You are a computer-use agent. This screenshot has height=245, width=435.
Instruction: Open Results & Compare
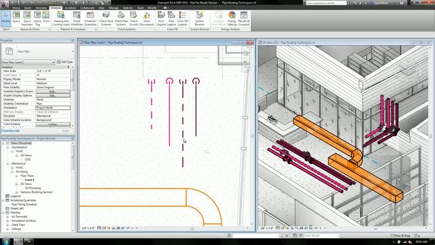(x=243, y=18)
